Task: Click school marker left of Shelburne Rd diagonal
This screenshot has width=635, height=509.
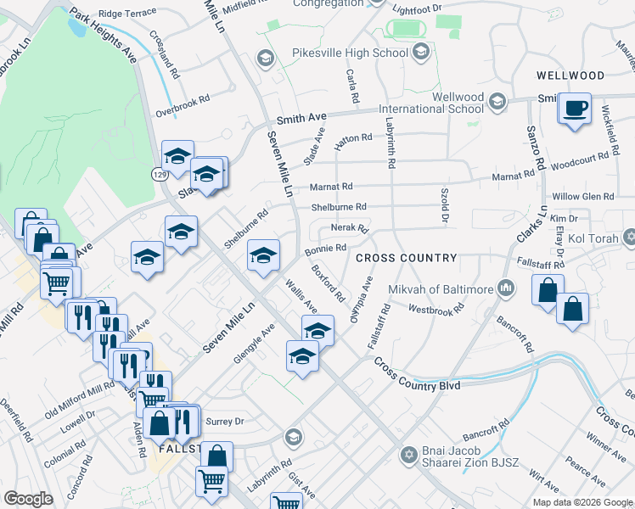Action: [182, 232]
